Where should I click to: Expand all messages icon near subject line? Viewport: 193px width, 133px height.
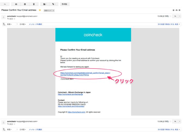point(173,10)
